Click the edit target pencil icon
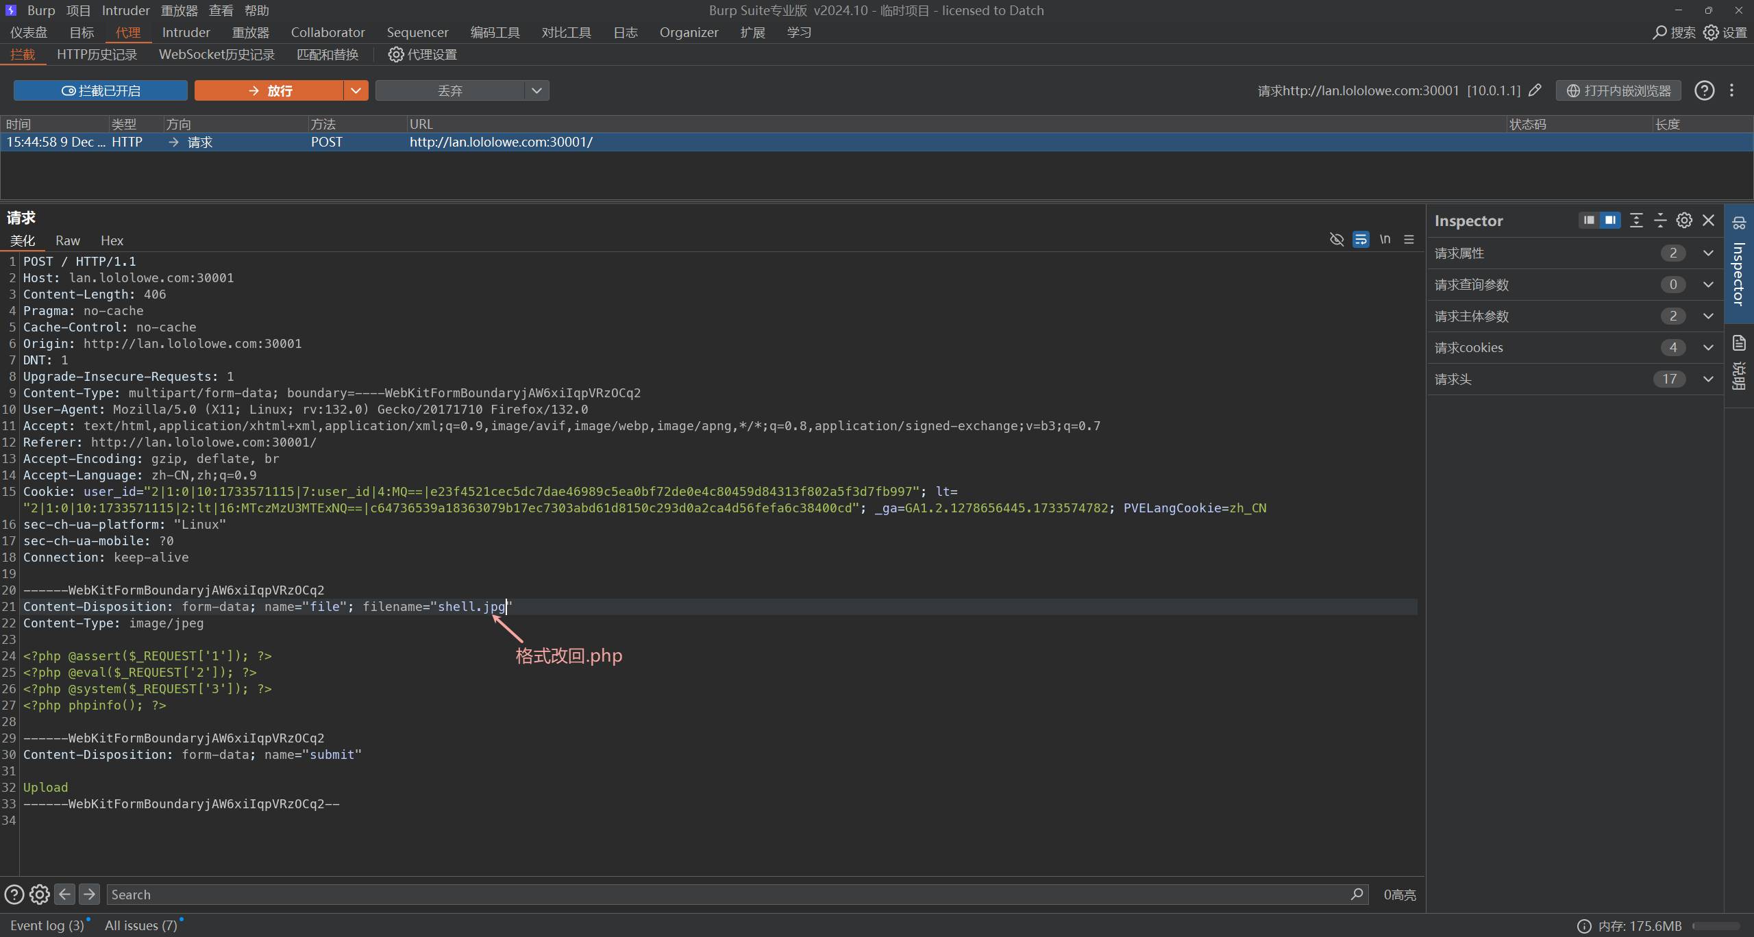This screenshot has width=1754, height=937. click(x=1535, y=90)
